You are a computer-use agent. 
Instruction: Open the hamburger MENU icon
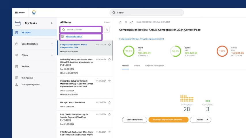(16, 13)
